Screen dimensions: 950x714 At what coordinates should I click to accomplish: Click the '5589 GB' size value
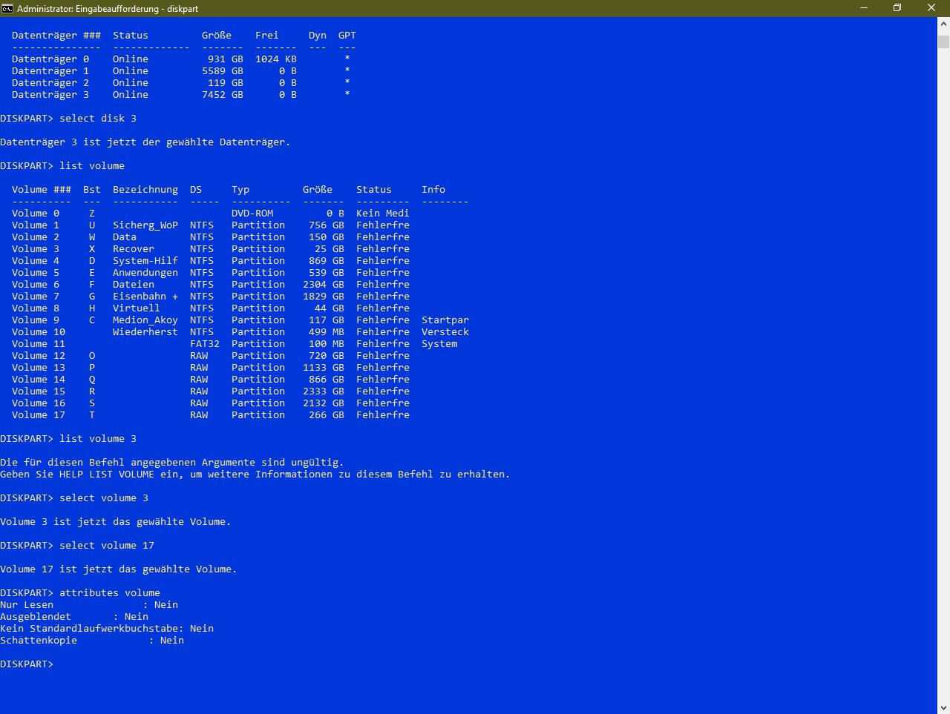point(223,71)
